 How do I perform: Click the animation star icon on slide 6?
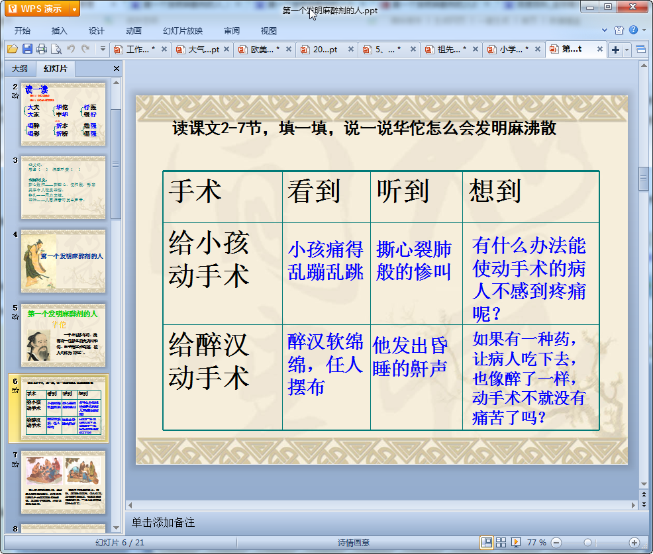coord(15,391)
